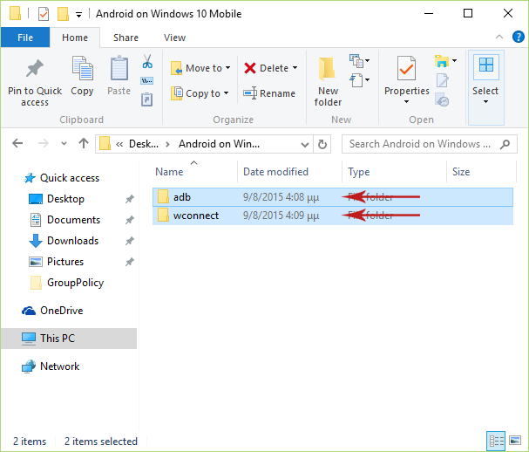Click the Paste shortcut icon

(146, 99)
